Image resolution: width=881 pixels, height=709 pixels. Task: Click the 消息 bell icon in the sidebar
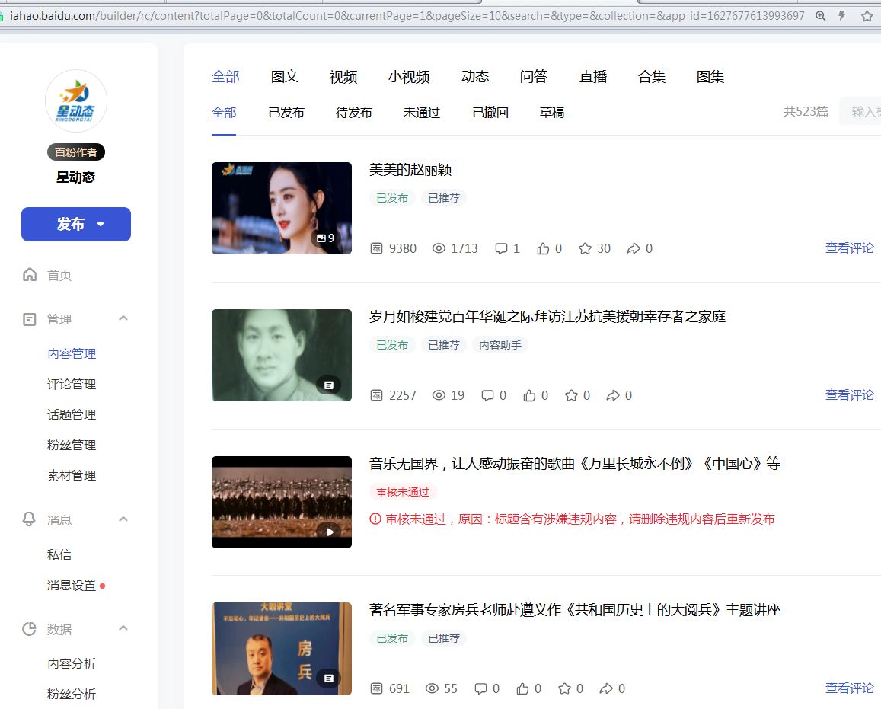[x=29, y=519]
